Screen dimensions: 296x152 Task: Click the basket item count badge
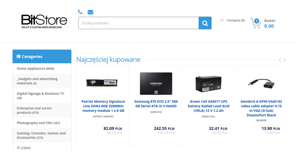[257, 21]
